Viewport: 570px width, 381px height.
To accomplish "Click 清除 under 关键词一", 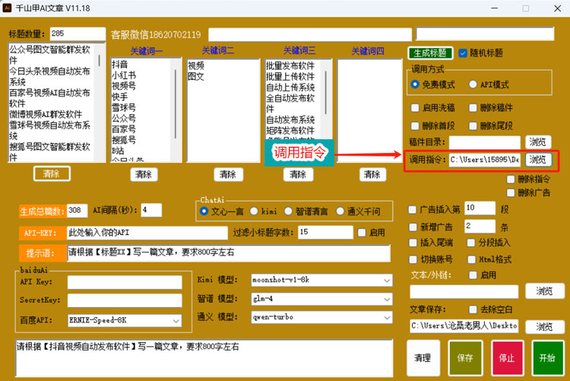I will coord(144,174).
